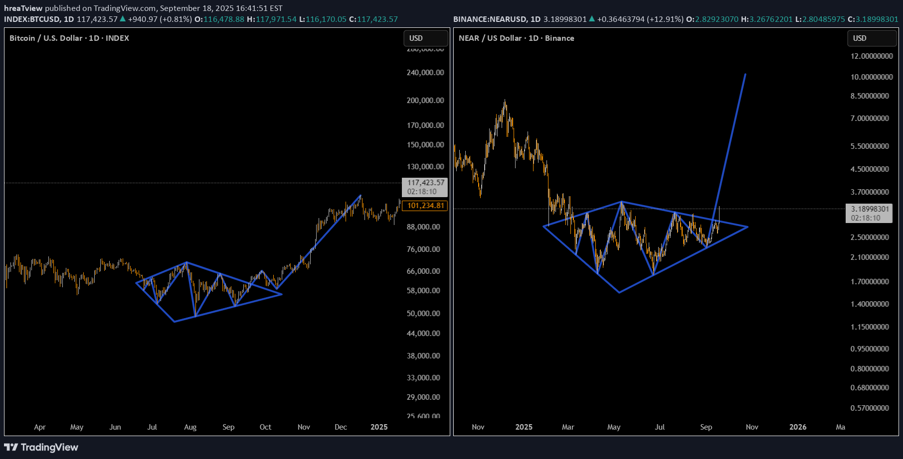The width and height of the screenshot is (903, 459).
Task: Click the 50,000.00 price axis label
Action: point(423,314)
